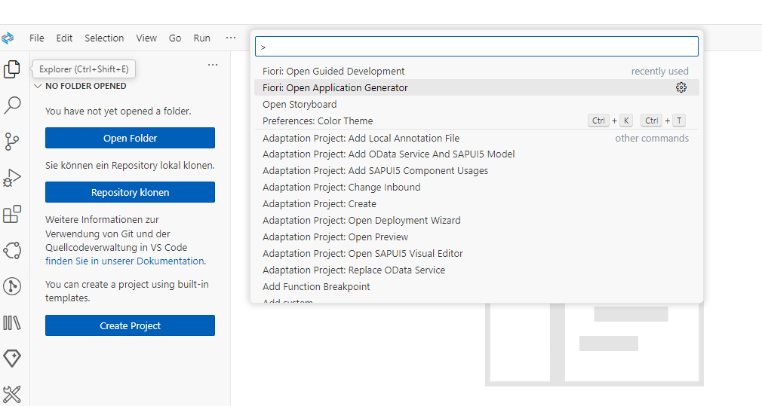762x406 pixels.
Task: Open the Run menu
Action: pyautogui.click(x=201, y=38)
